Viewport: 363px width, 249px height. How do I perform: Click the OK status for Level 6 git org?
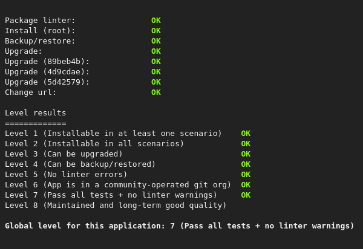[246, 185]
